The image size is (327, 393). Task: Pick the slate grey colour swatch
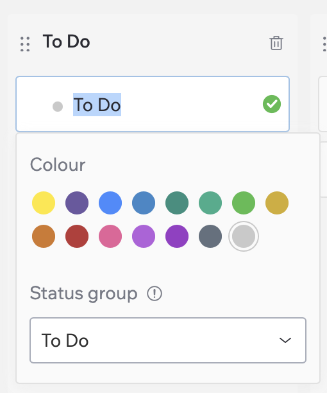(210, 236)
